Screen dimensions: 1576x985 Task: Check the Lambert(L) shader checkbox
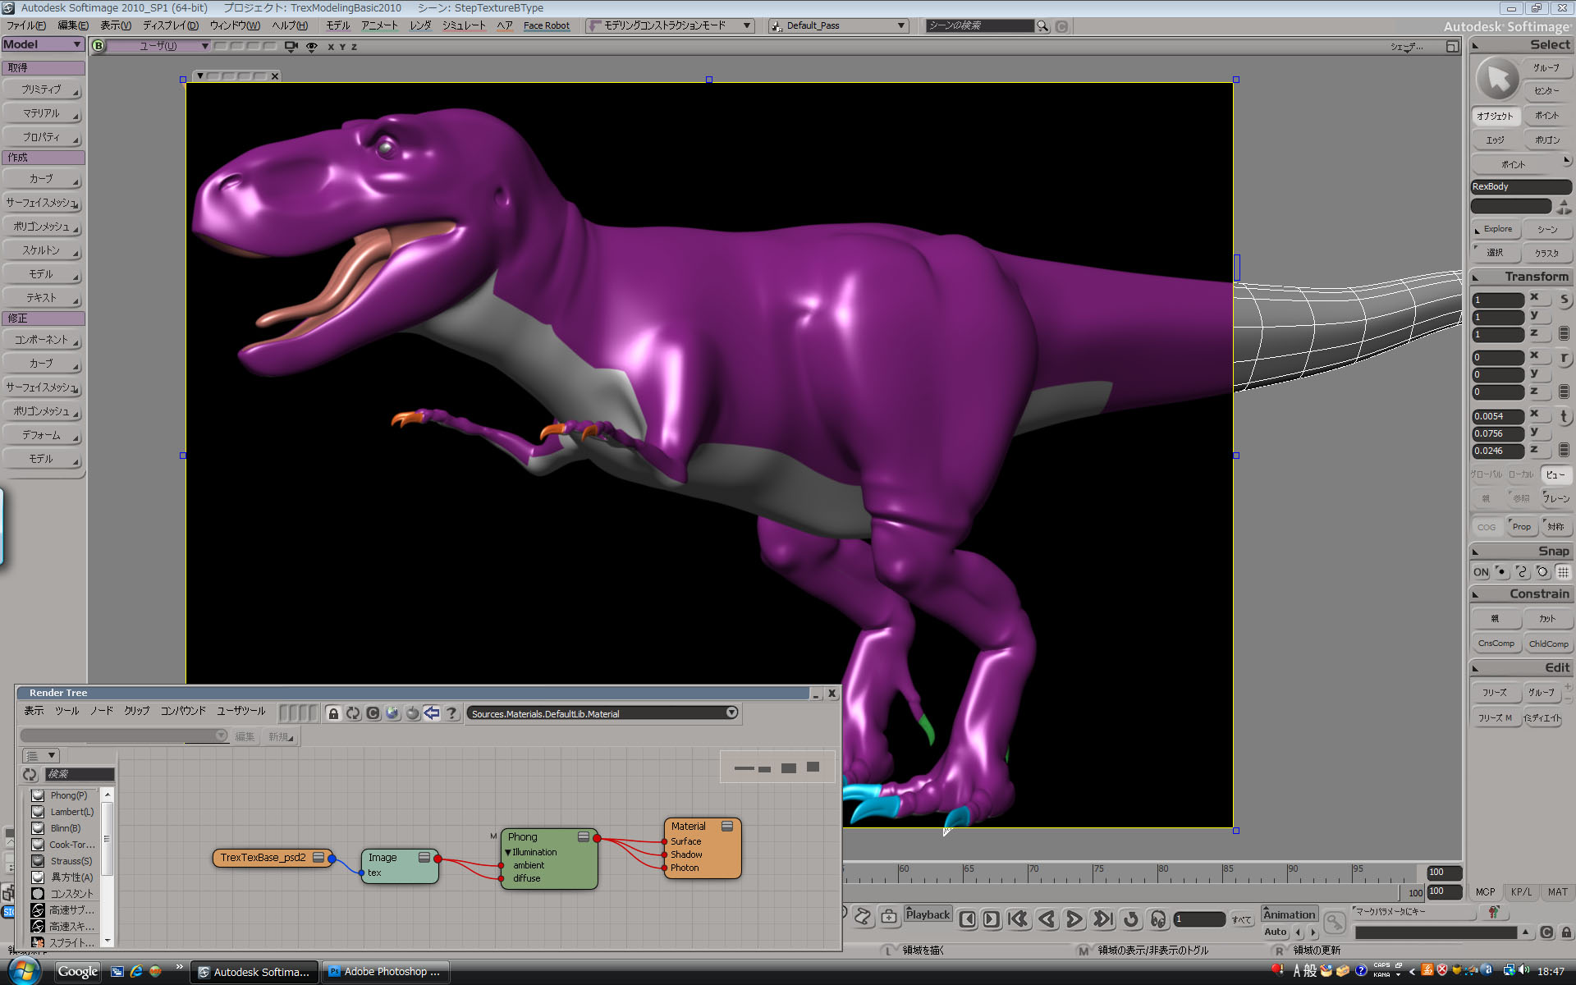tap(38, 811)
